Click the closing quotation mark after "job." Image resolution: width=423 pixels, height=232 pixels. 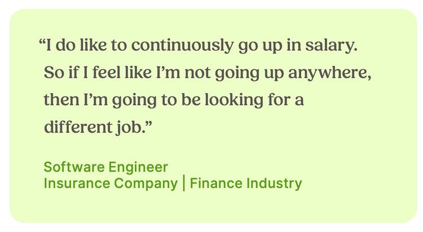(x=149, y=123)
